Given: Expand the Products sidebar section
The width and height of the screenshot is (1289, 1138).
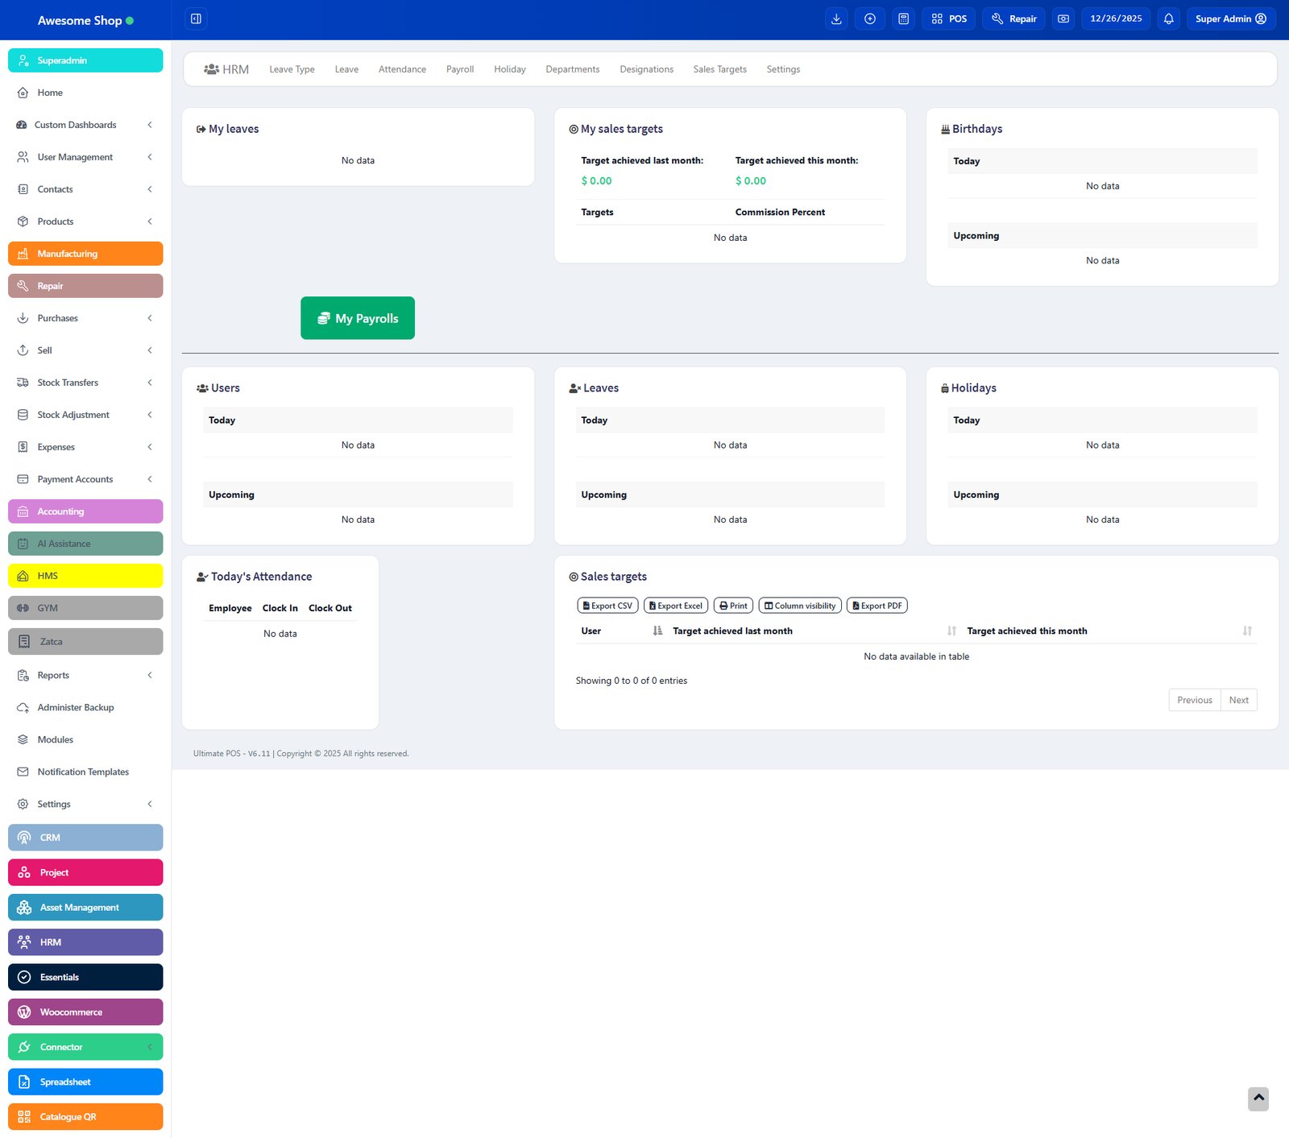Looking at the screenshot, I should pos(85,221).
